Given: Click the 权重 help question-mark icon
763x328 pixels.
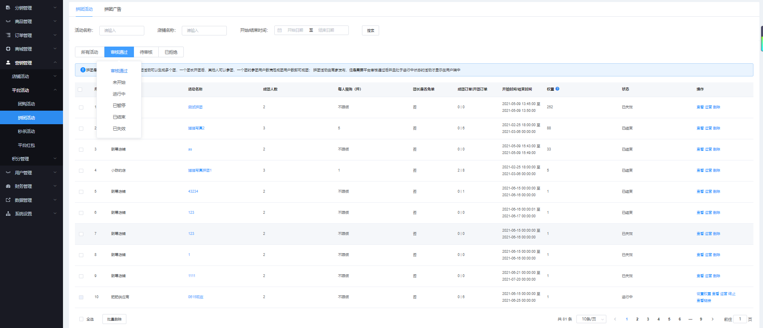Looking at the screenshot, I should (557, 89).
